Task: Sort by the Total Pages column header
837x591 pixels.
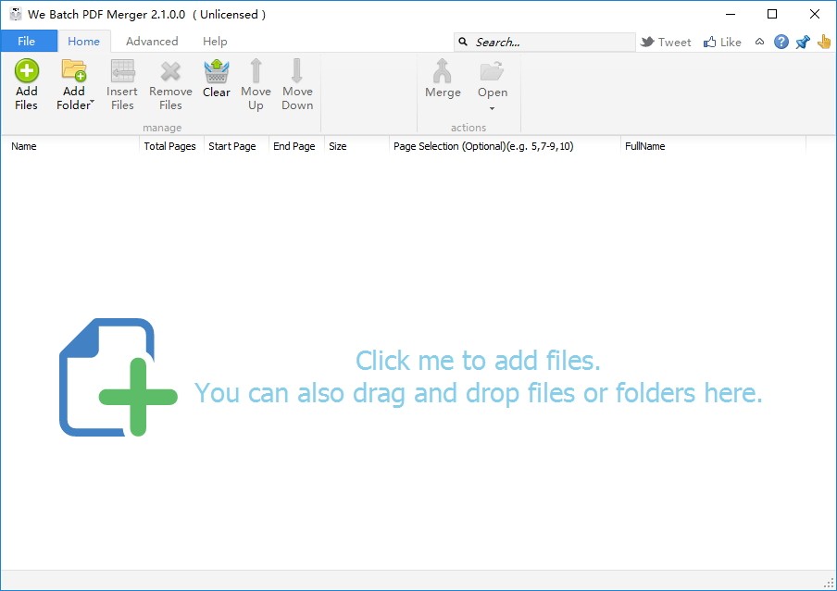Action: tap(170, 146)
